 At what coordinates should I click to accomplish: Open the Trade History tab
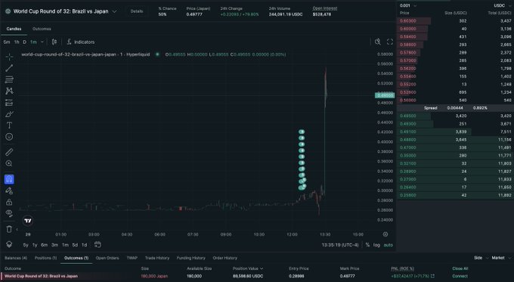pos(157,258)
